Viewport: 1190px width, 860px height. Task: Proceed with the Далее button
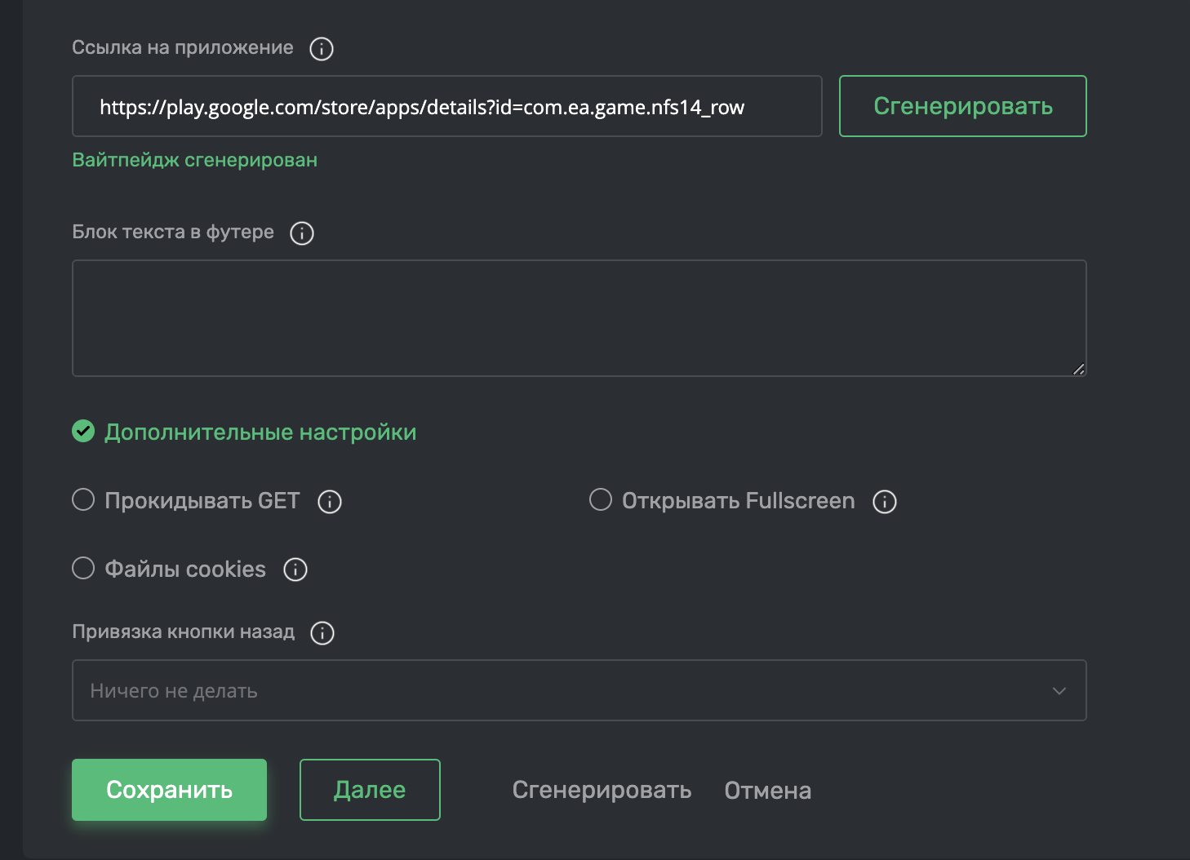[x=370, y=790]
